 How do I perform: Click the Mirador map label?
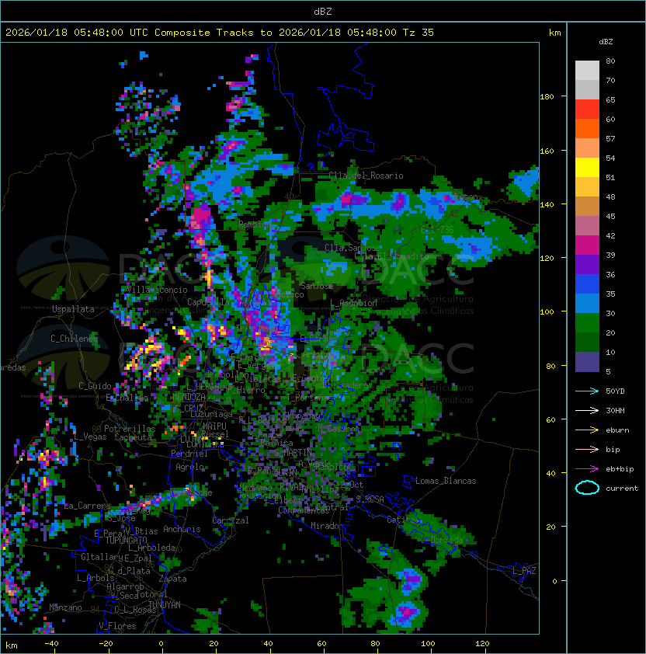point(328,526)
